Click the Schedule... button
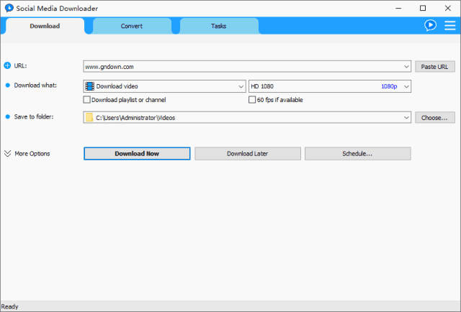Viewport: 461px width, 312px height. pos(357,154)
